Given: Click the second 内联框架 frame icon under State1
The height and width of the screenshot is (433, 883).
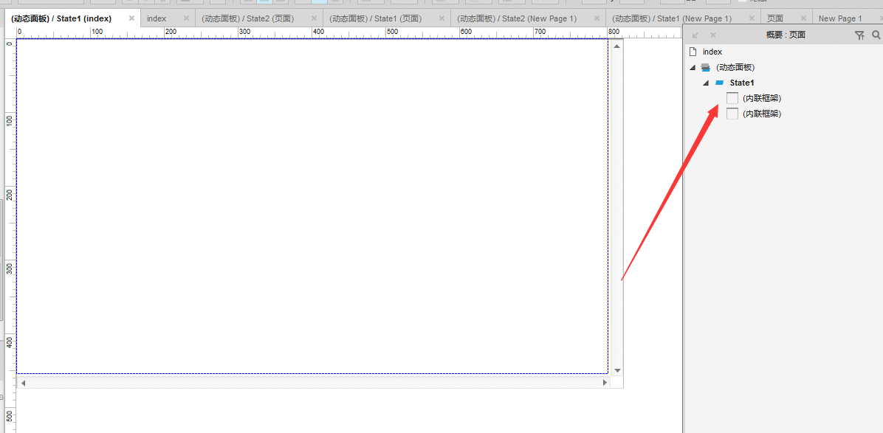Looking at the screenshot, I should pos(732,114).
